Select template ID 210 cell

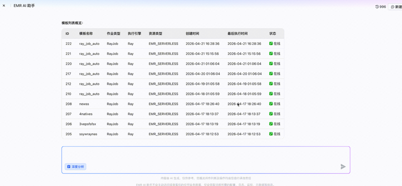coord(68,94)
